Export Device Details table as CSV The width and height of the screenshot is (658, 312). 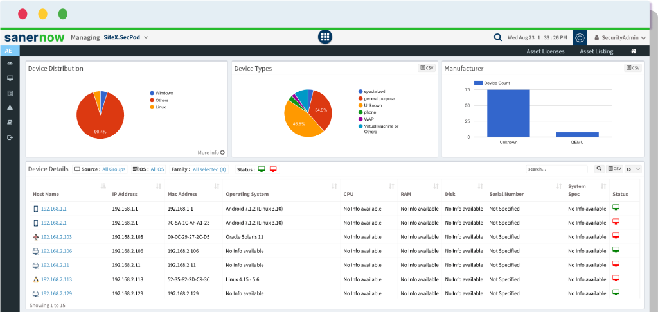click(x=614, y=169)
